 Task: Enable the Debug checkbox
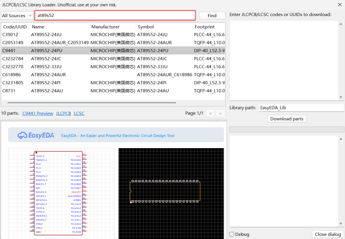[x=232, y=234]
